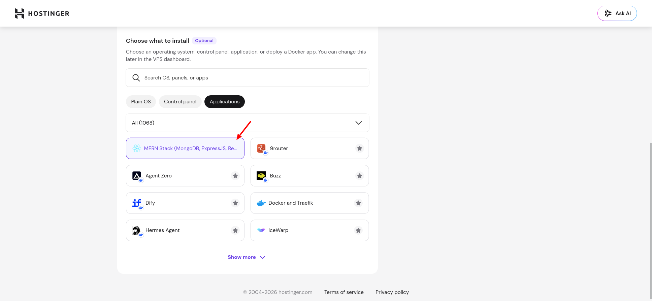Click the Hermes Agent avatar icon
Viewport: 652px width, 301px height.
click(x=137, y=230)
